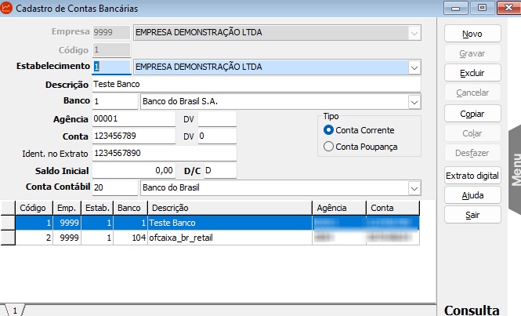Focus the Agência input field

133,119
